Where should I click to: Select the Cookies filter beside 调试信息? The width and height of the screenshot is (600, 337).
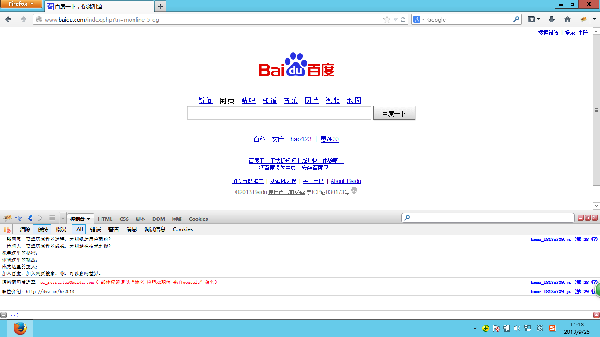tap(183, 229)
